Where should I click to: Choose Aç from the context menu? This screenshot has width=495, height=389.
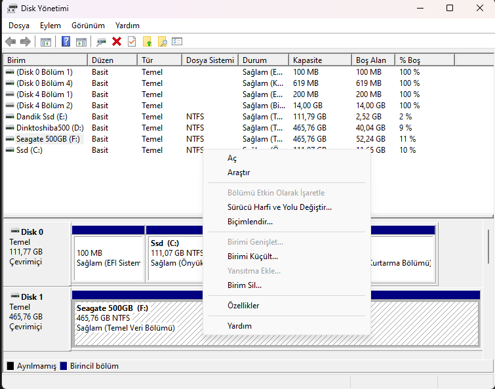pos(287,158)
